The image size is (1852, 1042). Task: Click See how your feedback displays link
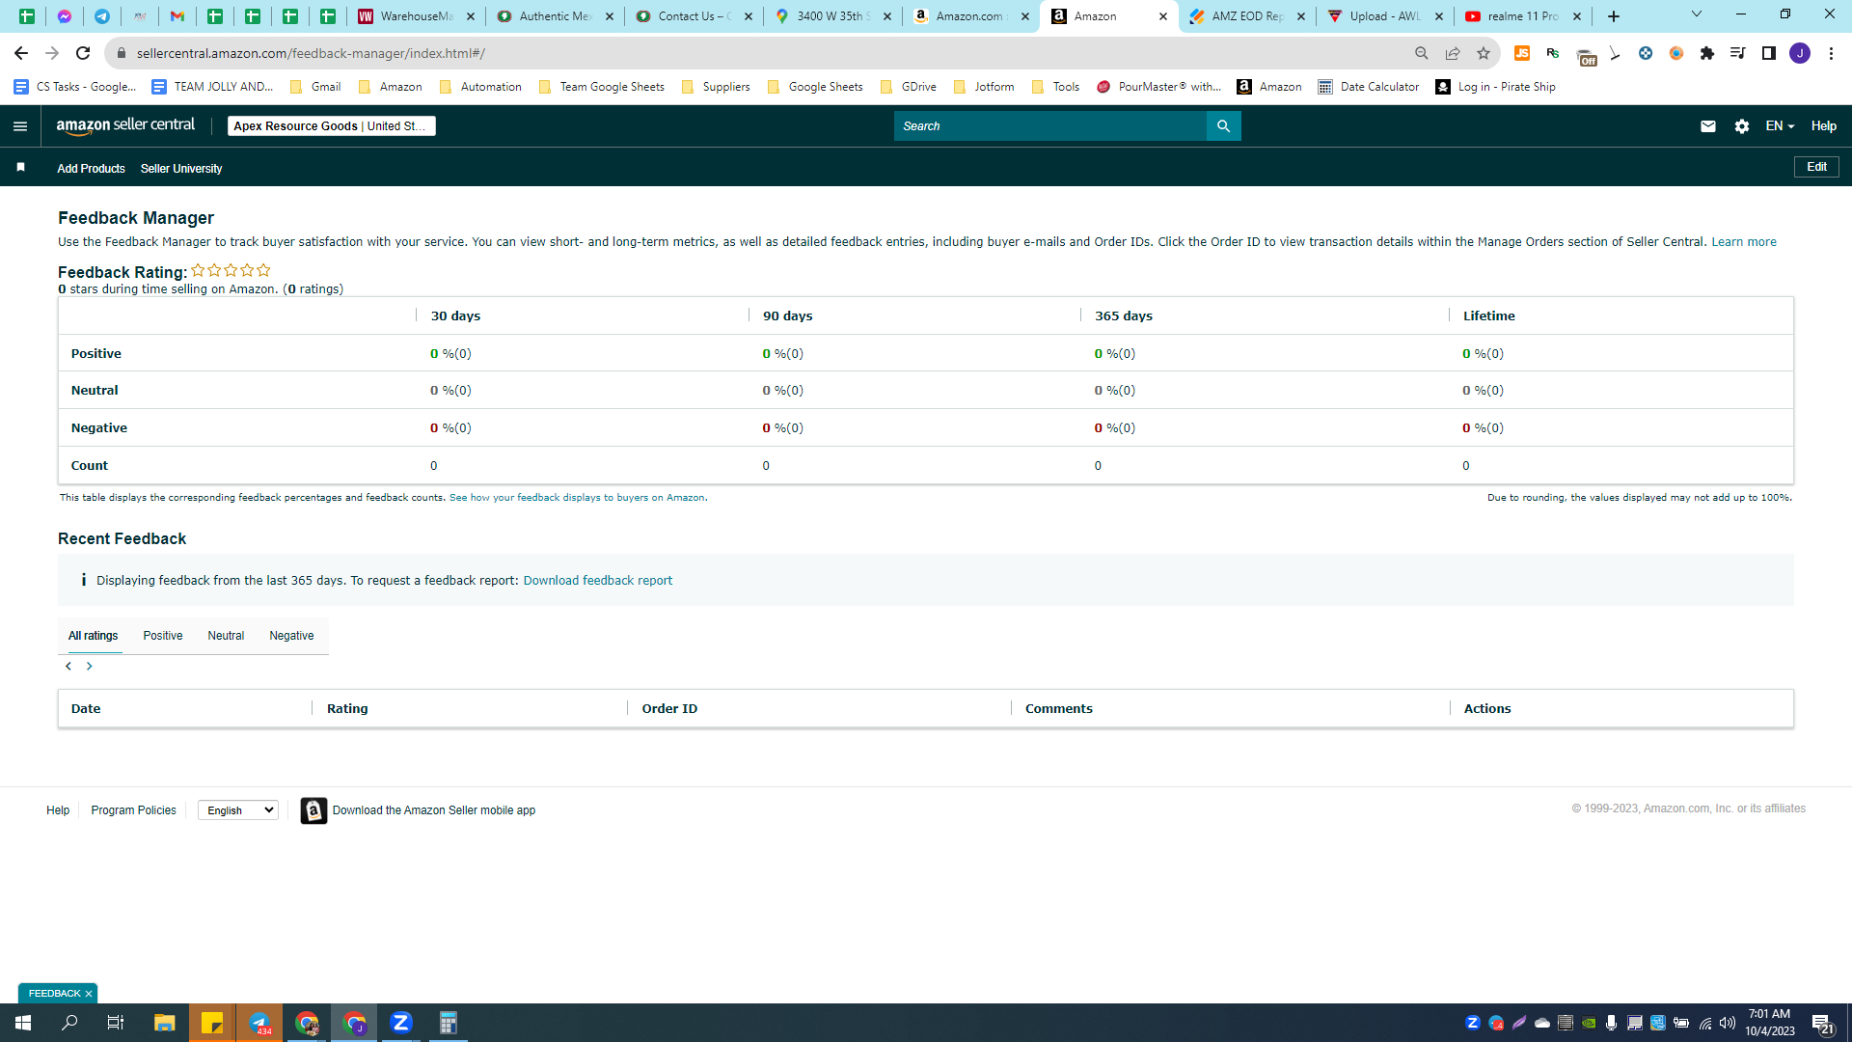[x=577, y=498]
